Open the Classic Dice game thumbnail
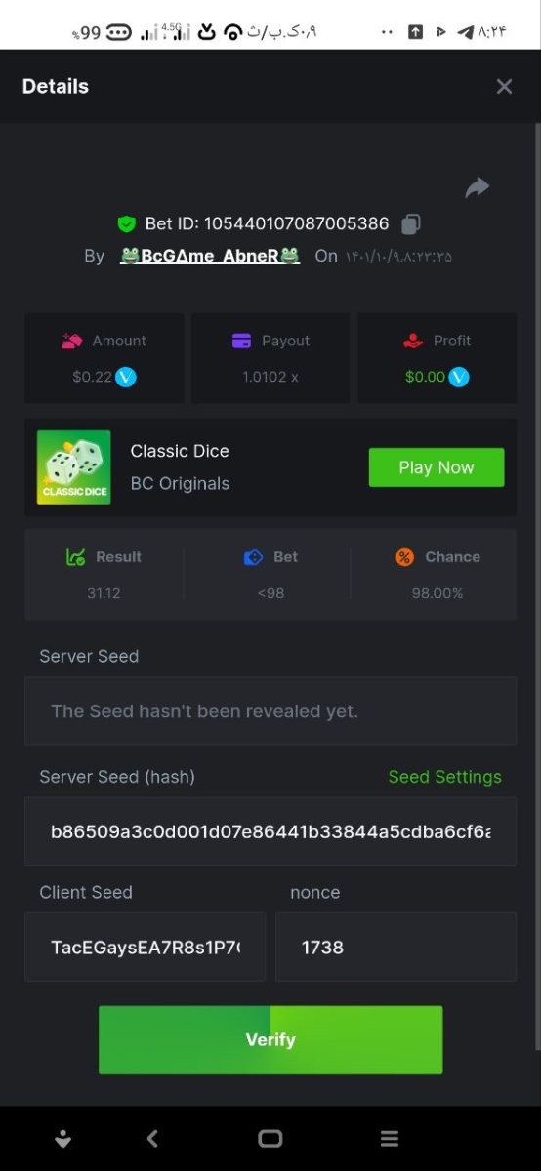The image size is (541, 1171). 74,467
